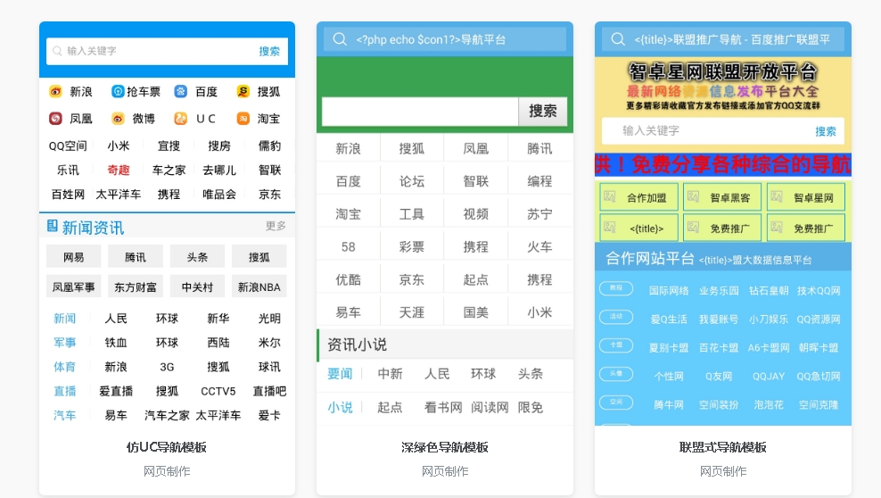Screen dimensions: 881x498
Task: Click the 输入关键字 field in the alliance template
Action: point(704,130)
